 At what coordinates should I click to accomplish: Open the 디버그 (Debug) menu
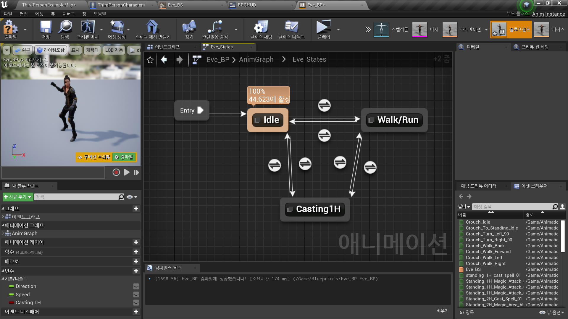tap(68, 14)
